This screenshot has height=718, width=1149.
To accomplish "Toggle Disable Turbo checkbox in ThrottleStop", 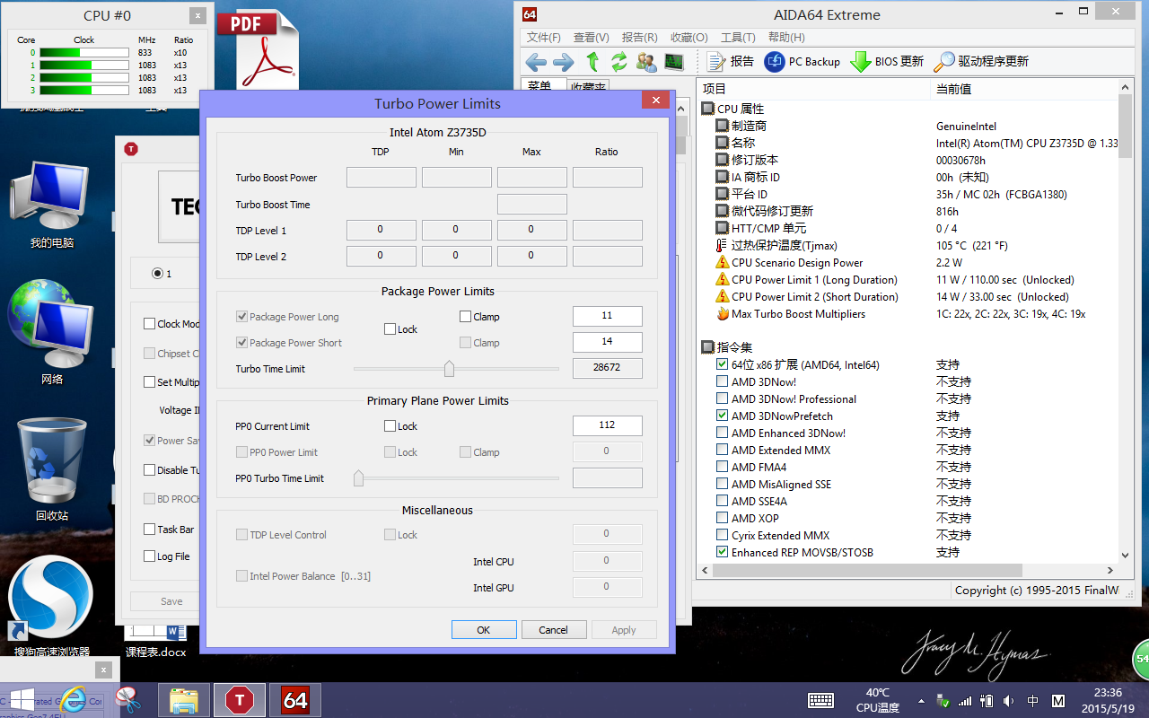I will 150,470.
